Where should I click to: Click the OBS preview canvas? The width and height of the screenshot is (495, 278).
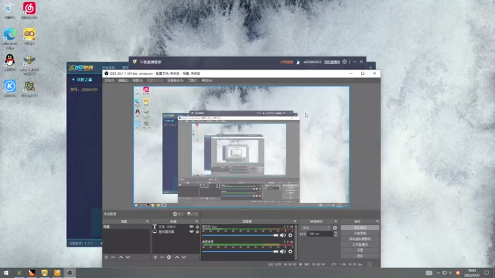point(241,146)
